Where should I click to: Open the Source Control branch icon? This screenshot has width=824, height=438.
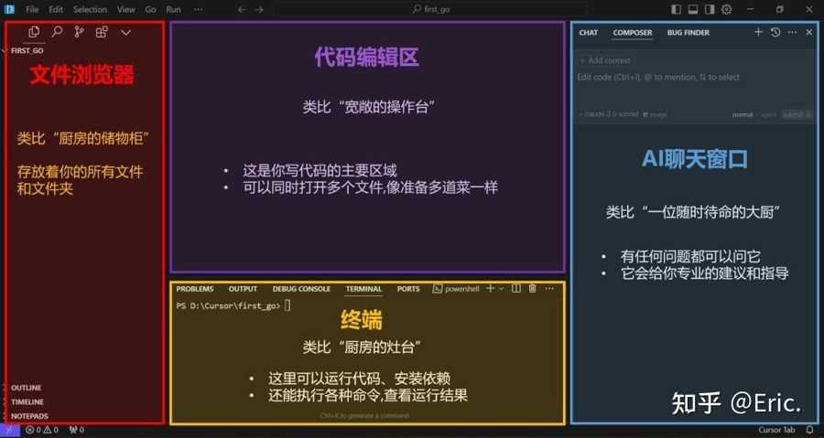point(79,32)
